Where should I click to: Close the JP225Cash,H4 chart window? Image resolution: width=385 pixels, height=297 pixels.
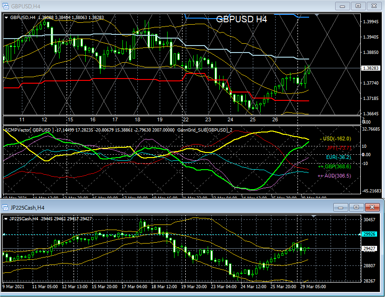click(x=372, y=208)
